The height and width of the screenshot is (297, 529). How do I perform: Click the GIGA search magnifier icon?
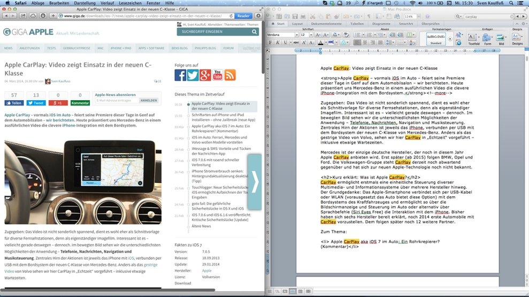[255, 31]
